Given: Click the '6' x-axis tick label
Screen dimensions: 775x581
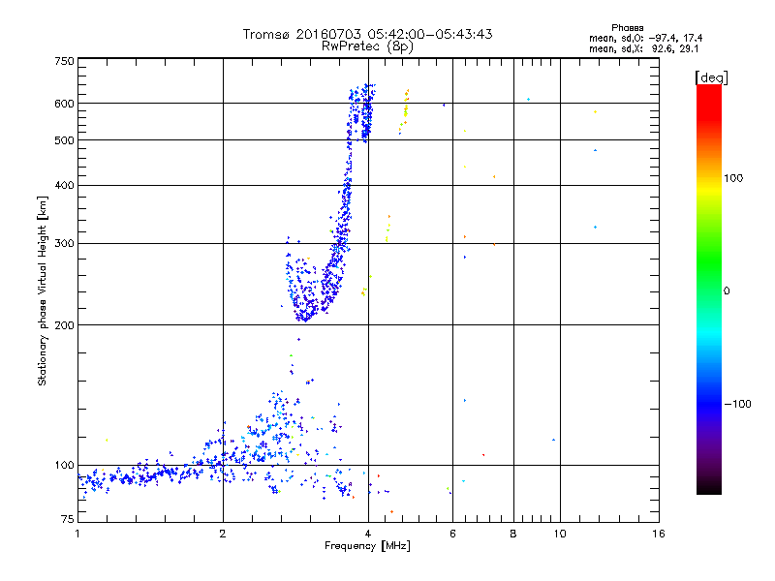Looking at the screenshot, I should coord(452,534).
